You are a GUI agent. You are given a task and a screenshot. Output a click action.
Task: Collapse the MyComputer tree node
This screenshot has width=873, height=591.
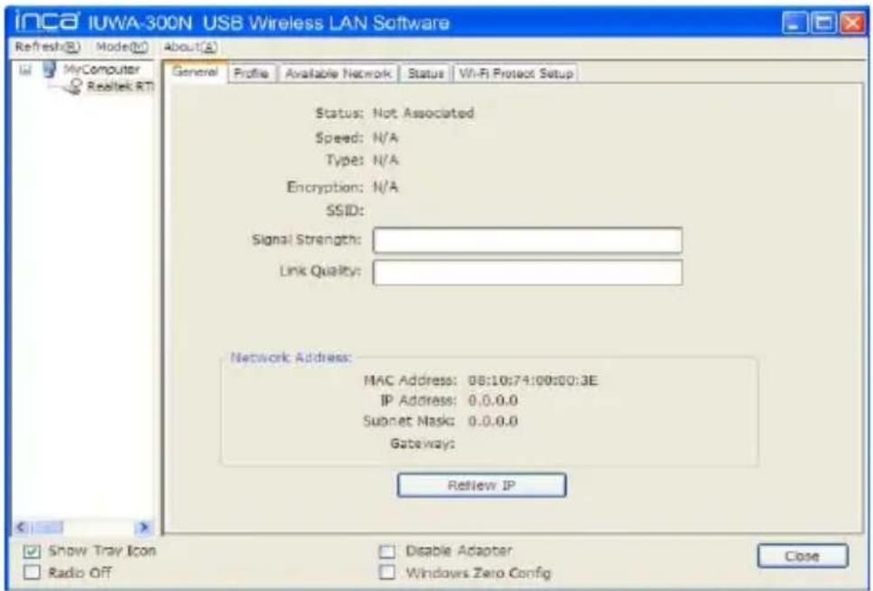pos(24,70)
